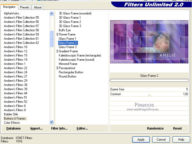Switch to the Navigator tab
192x144 pixels.
tap(9, 7)
